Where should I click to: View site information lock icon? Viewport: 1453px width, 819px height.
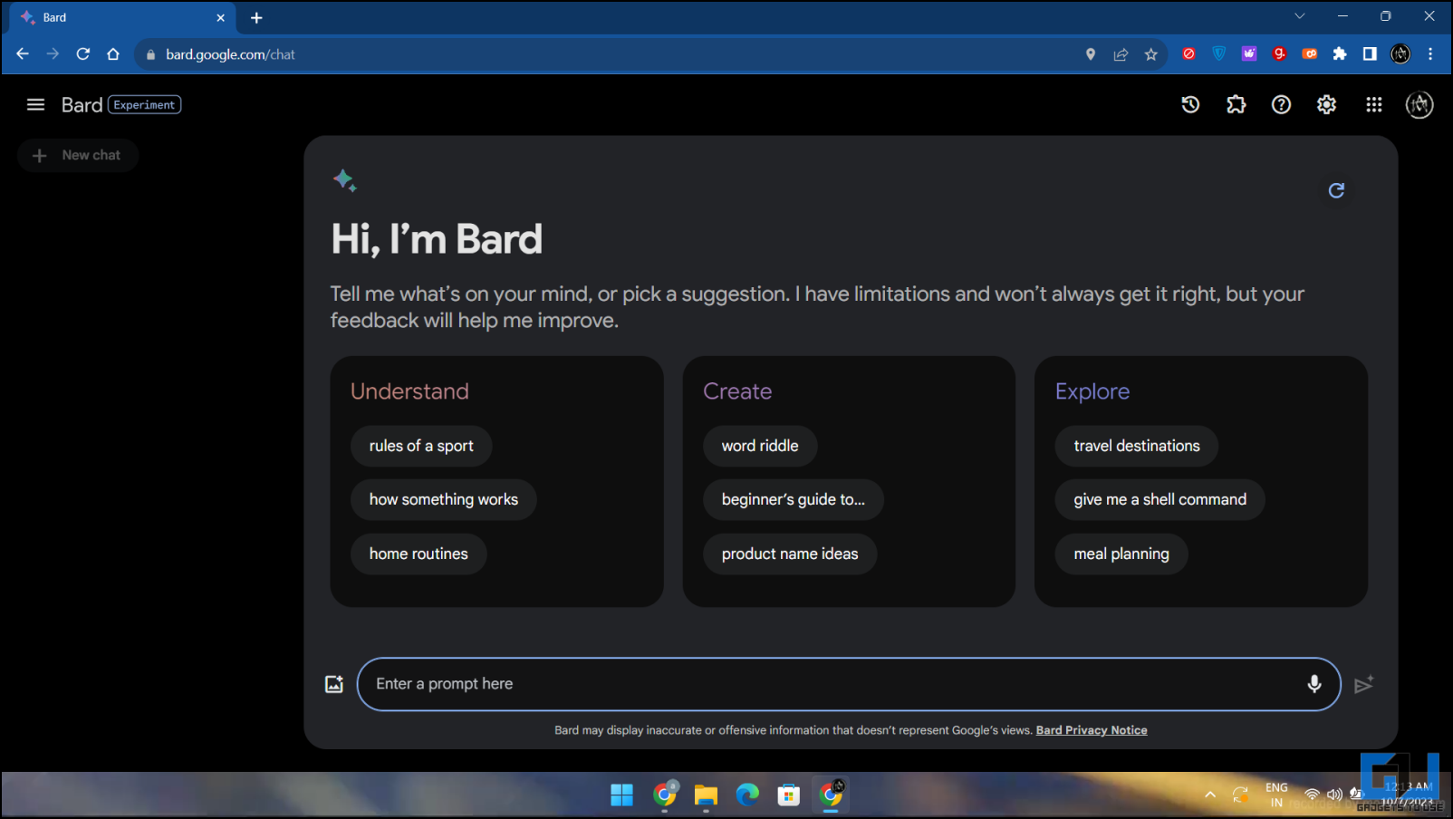pyautogui.click(x=151, y=54)
